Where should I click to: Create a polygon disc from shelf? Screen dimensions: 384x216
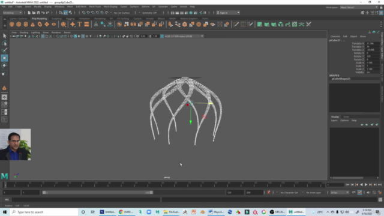click(x=53, y=24)
